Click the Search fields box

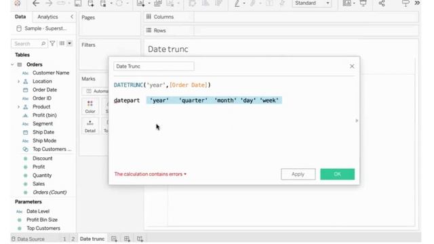(28, 43)
